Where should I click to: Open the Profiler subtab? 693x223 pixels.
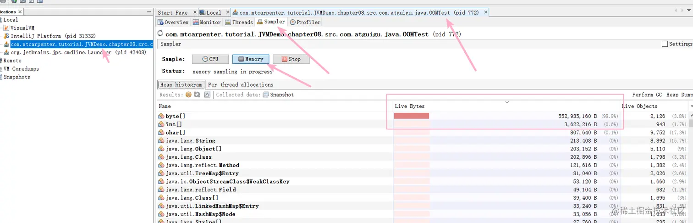(305, 22)
